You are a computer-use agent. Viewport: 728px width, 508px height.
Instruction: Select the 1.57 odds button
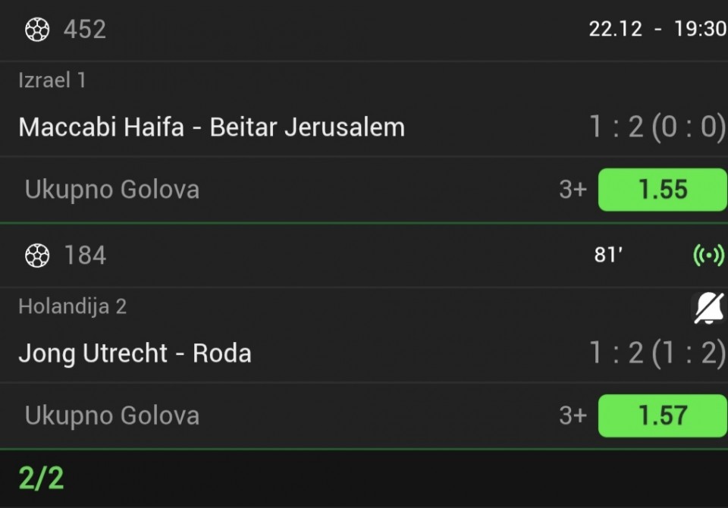662,415
